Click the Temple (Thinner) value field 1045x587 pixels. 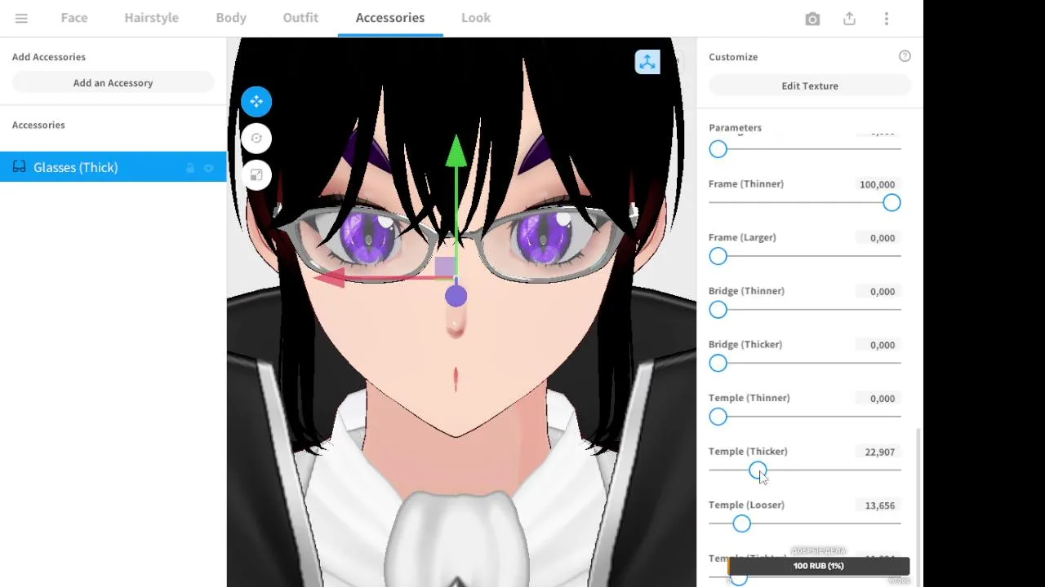coord(877,399)
